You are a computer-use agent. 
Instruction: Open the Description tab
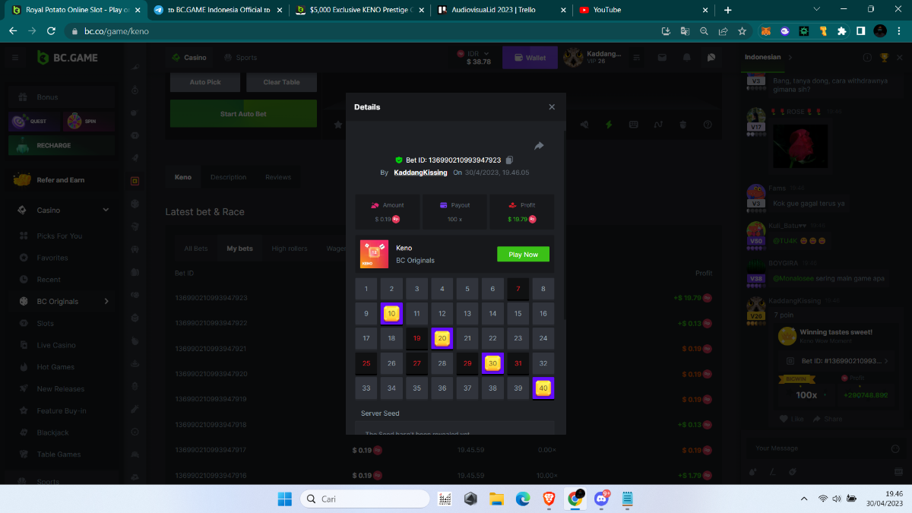click(228, 177)
